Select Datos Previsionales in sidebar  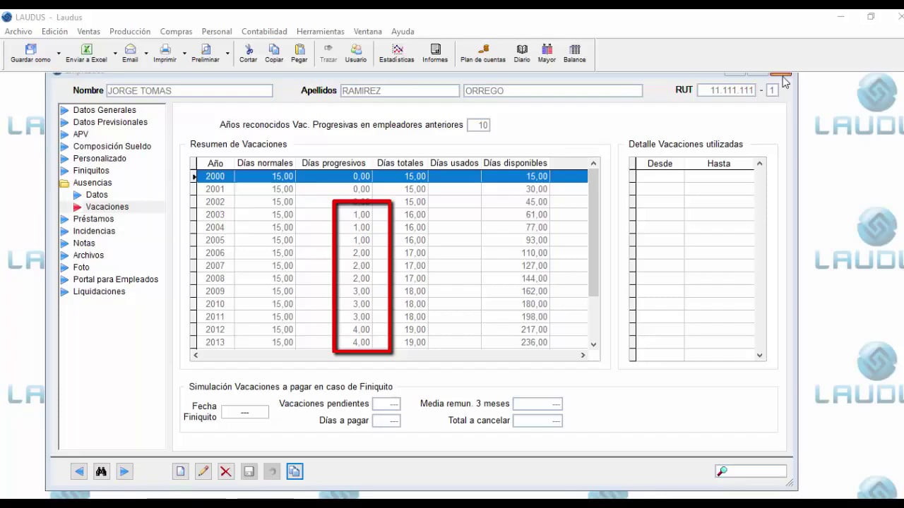coord(110,122)
